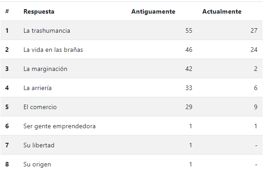This screenshot has height=181, width=264.
Task: Select the La vida en las brañas row
Action: coord(132,50)
